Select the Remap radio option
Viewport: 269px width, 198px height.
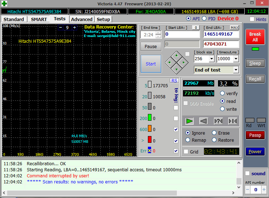click(188, 140)
